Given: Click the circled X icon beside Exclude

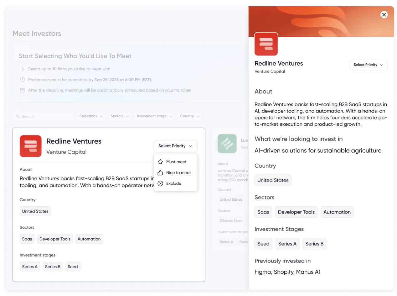Looking at the screenshot, I should tap(160, 183).
